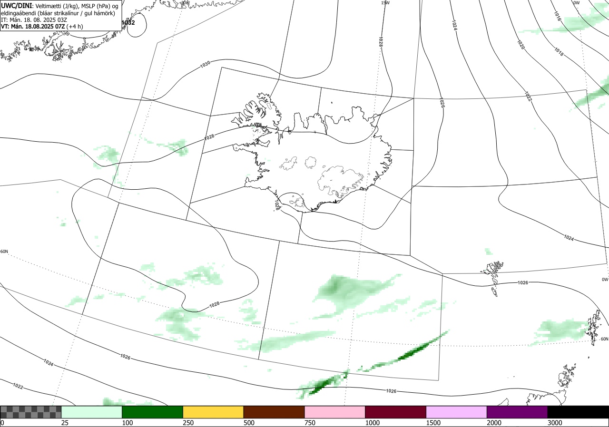Click the 30W longitude label

(x=185, y=3)
